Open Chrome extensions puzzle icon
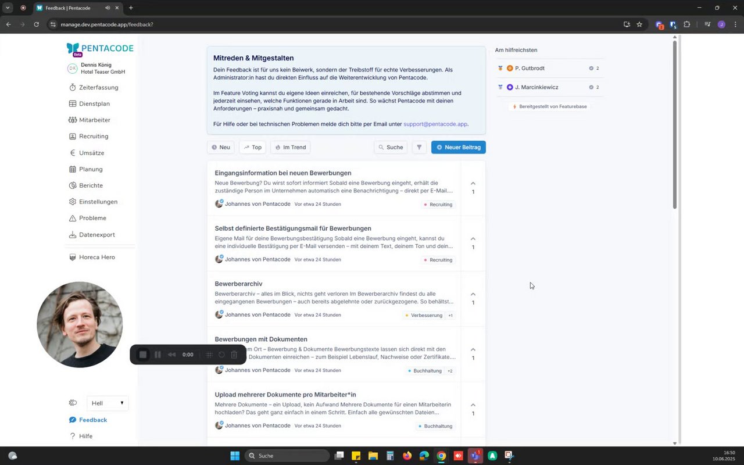The image size is (744, 465). 687,24
